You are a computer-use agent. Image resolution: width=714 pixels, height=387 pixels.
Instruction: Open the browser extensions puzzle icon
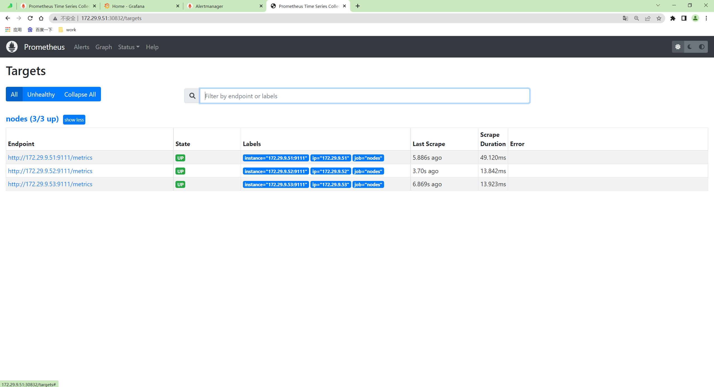pyautogui.click(x=673, y=18)
